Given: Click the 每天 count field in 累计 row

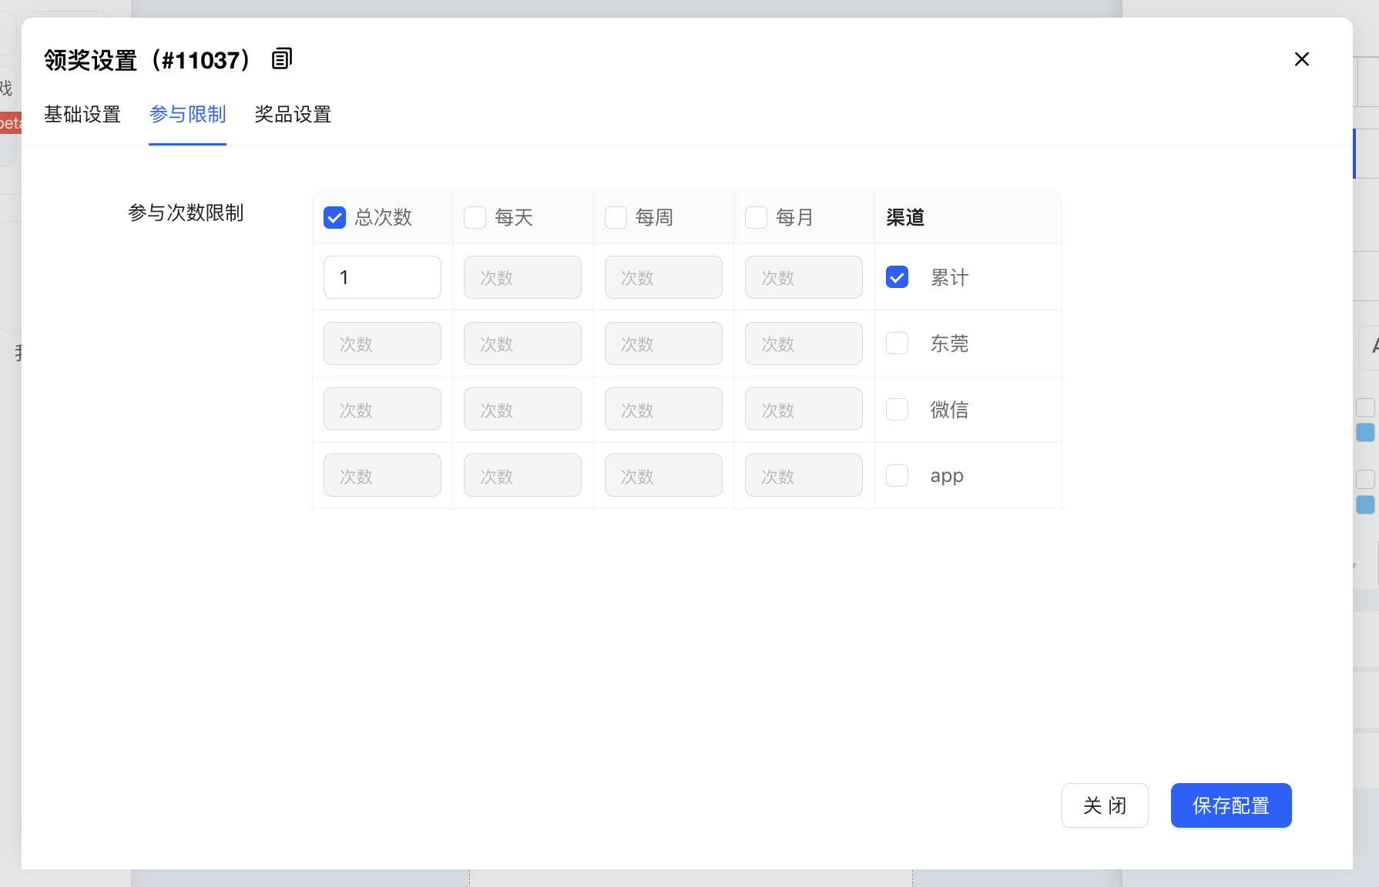Looking at the screenshot, I should coord(522,277).
